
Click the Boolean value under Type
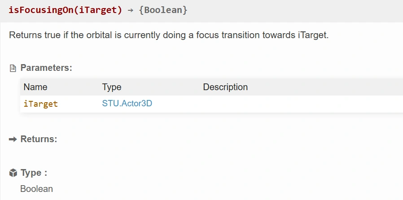(36, 189)
